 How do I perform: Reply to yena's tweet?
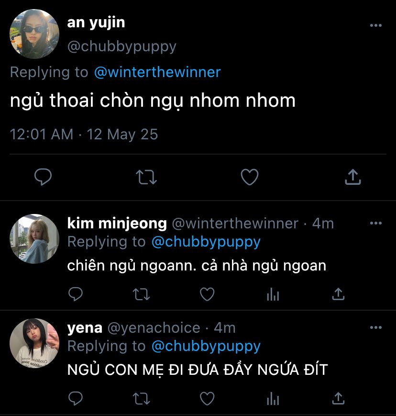[x=76, y=398]
